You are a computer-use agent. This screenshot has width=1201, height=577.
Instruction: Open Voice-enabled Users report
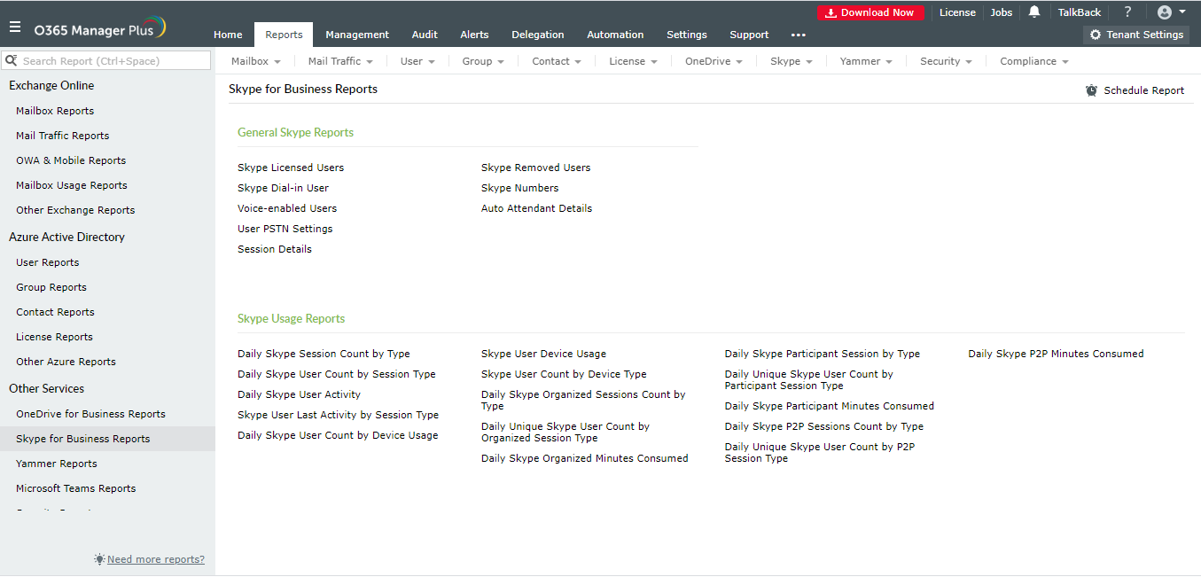(x=287, y=208)
